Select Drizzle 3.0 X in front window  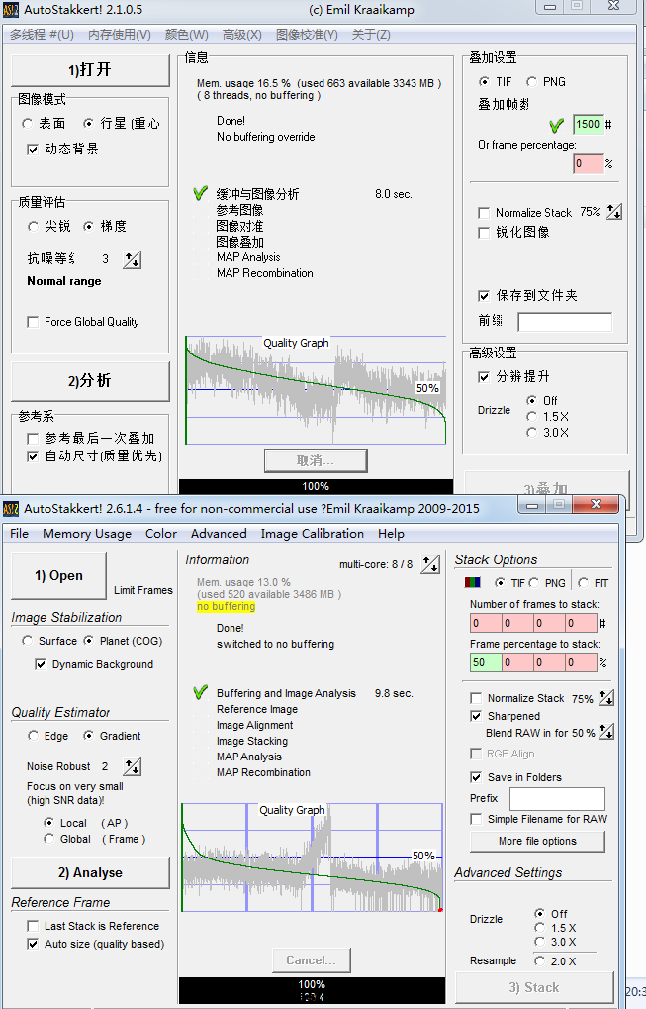[540, 942]
